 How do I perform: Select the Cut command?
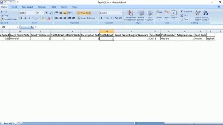4,11
